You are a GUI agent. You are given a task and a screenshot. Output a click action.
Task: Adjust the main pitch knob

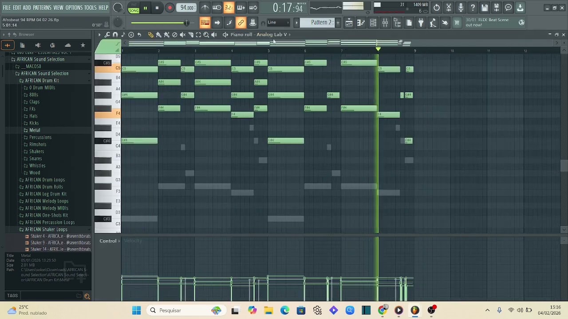pyautogui.click(x=118, y=23)
